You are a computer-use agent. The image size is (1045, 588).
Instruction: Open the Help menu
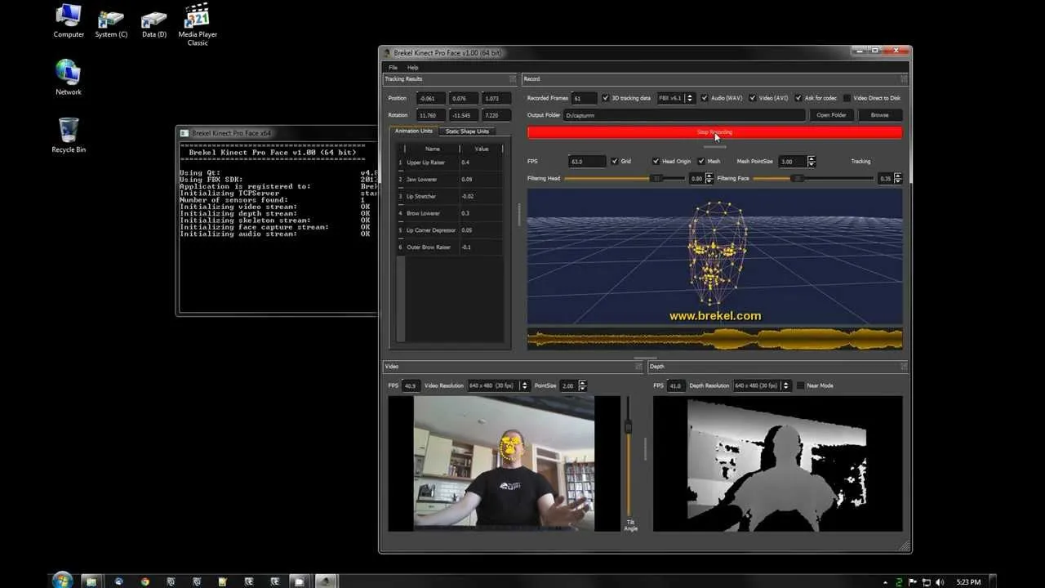pyautogui.click(x=413, y=67)
